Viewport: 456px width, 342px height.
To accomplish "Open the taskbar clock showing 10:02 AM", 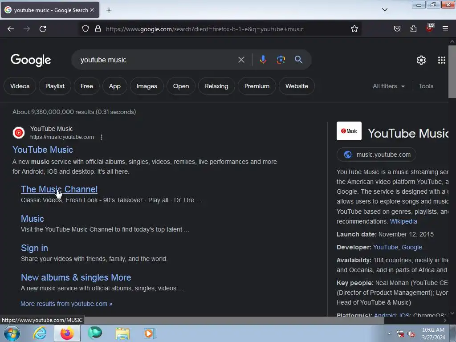I will pyautogui.click(x=433, y=334).
